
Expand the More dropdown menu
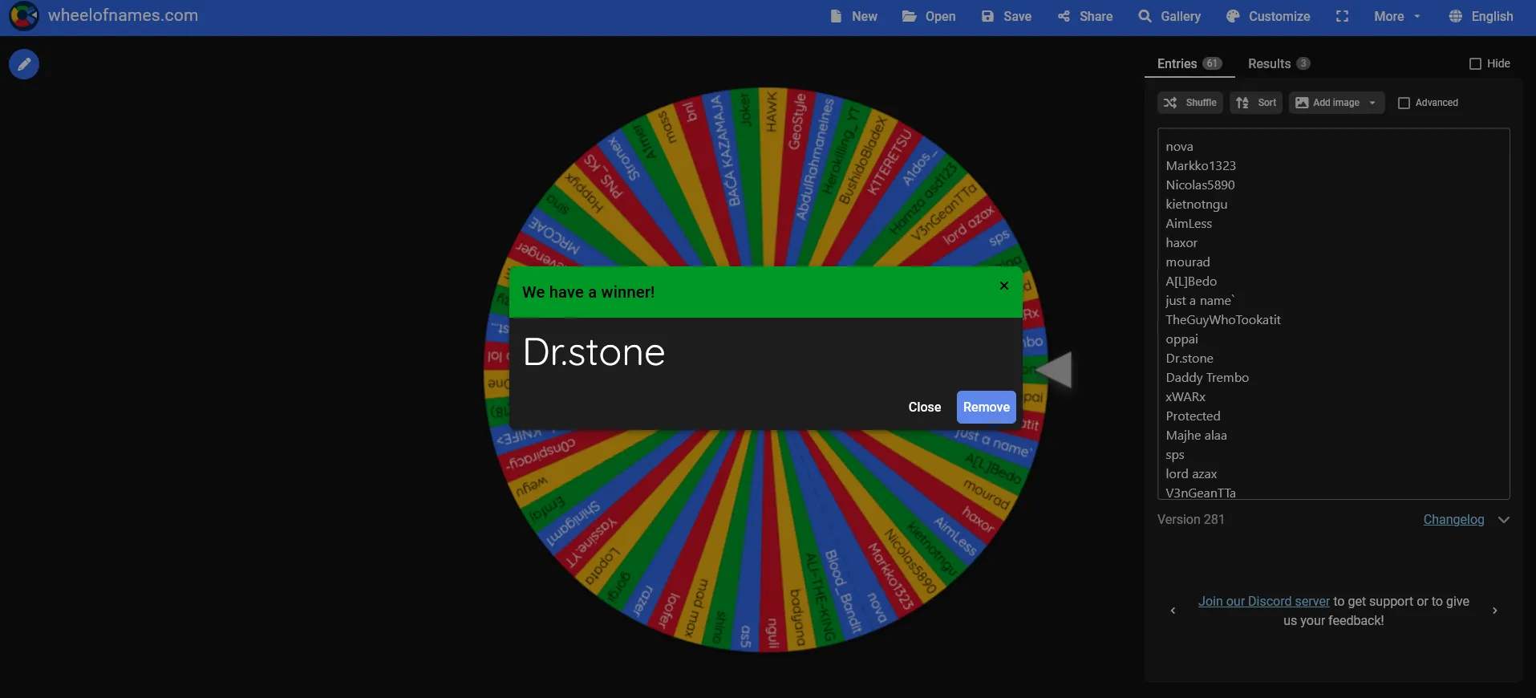click(x=1396, y=16)
